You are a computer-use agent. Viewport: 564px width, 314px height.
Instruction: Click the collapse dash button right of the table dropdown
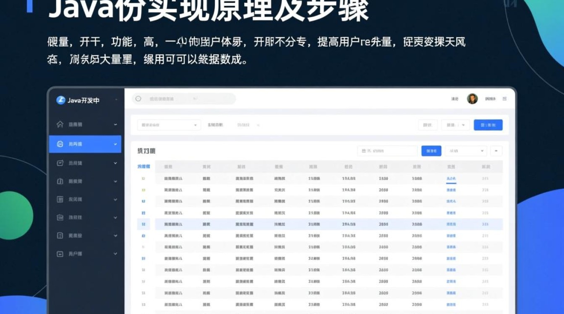coord(496,151)
